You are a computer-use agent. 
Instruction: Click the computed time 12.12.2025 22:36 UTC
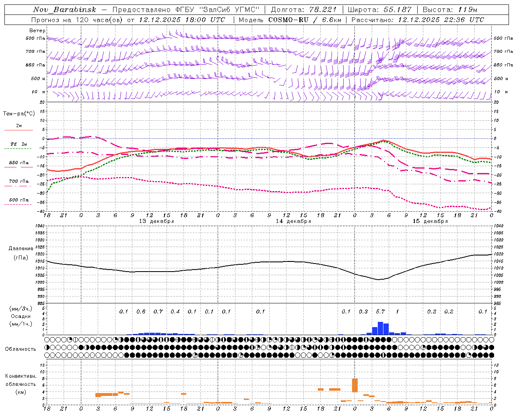(x=441, y=20)
